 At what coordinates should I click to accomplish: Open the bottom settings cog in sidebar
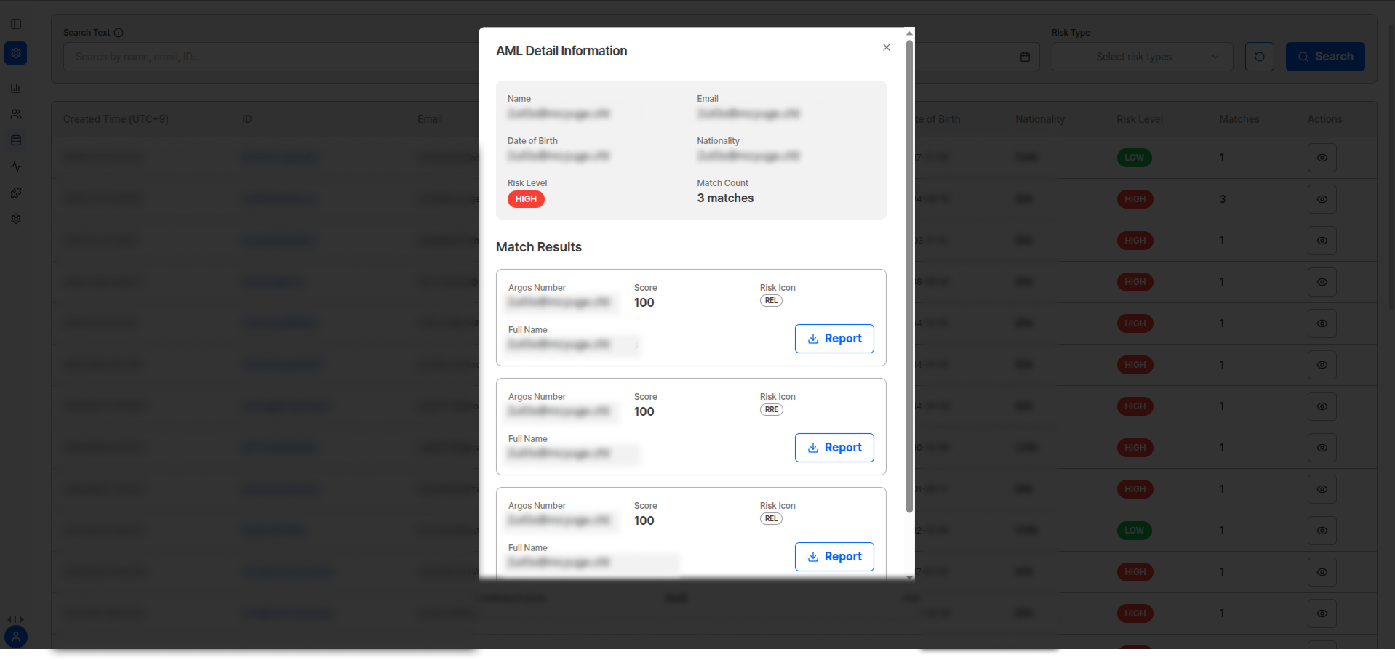(16, 219)
